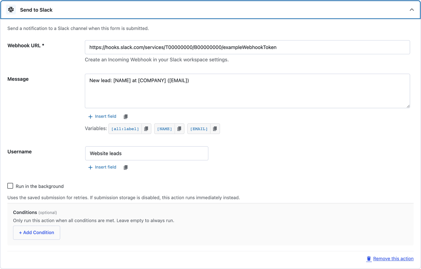The image size is (421, 269).
Task: Insert field into the Username
Action: 102,167
